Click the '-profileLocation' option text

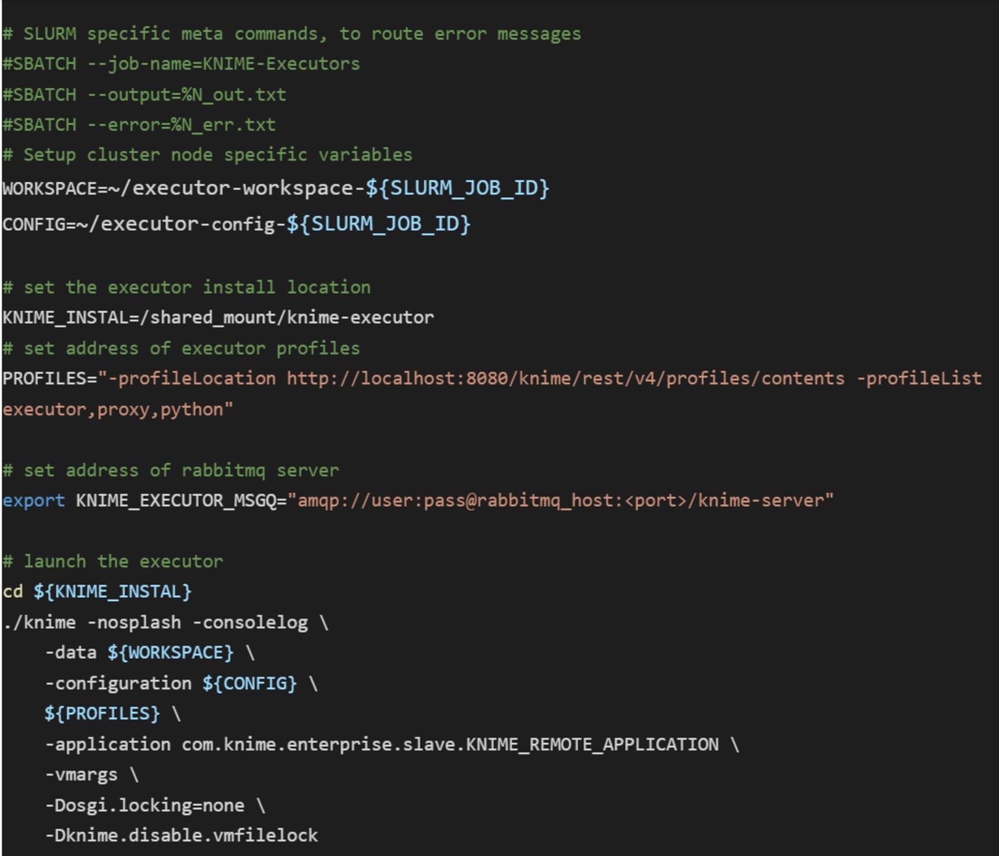pos(192,378)
